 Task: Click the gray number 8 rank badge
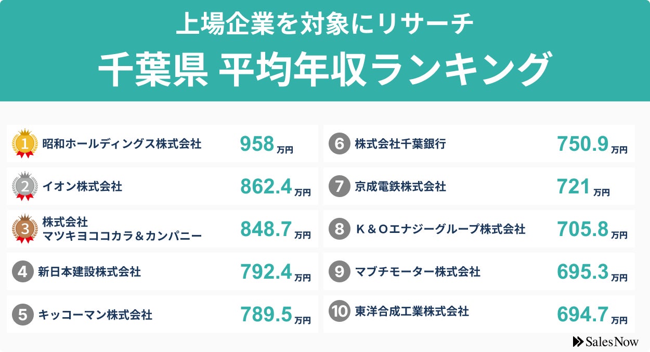tap(339, 229)
